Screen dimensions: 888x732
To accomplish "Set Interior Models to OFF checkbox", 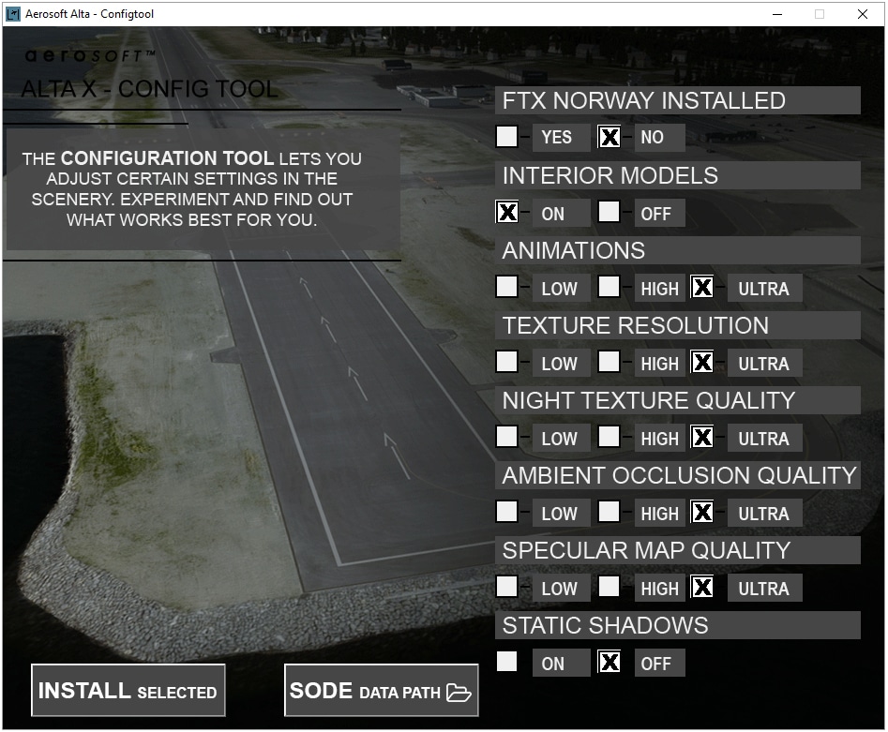I will 609,212.
